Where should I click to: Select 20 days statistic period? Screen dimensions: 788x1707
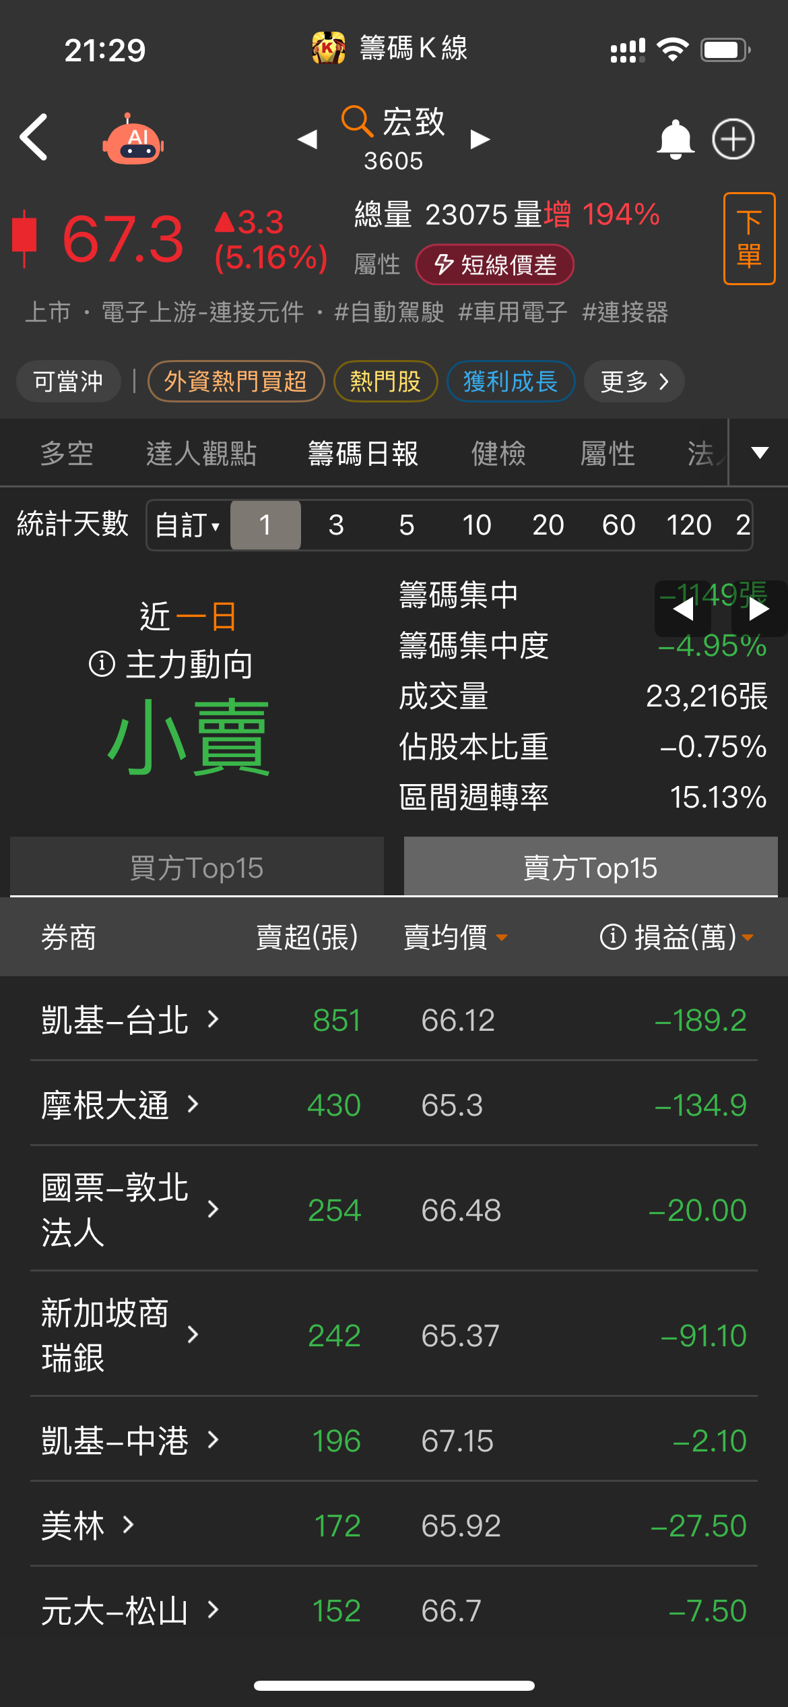point(548,525)
